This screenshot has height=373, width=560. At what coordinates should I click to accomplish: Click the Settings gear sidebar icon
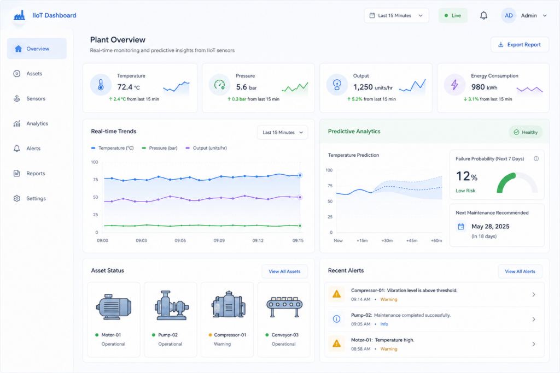[17, 198]
